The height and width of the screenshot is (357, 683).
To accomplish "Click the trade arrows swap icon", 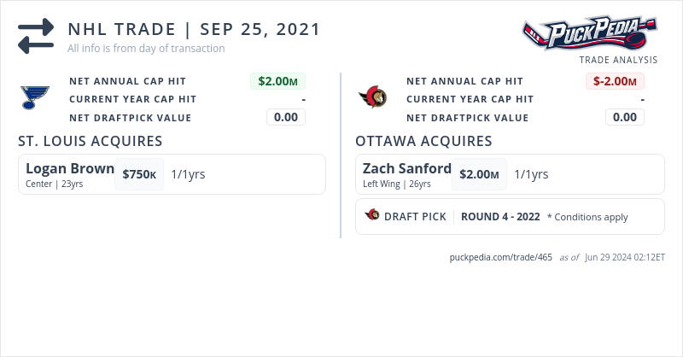I will (36, 36).
